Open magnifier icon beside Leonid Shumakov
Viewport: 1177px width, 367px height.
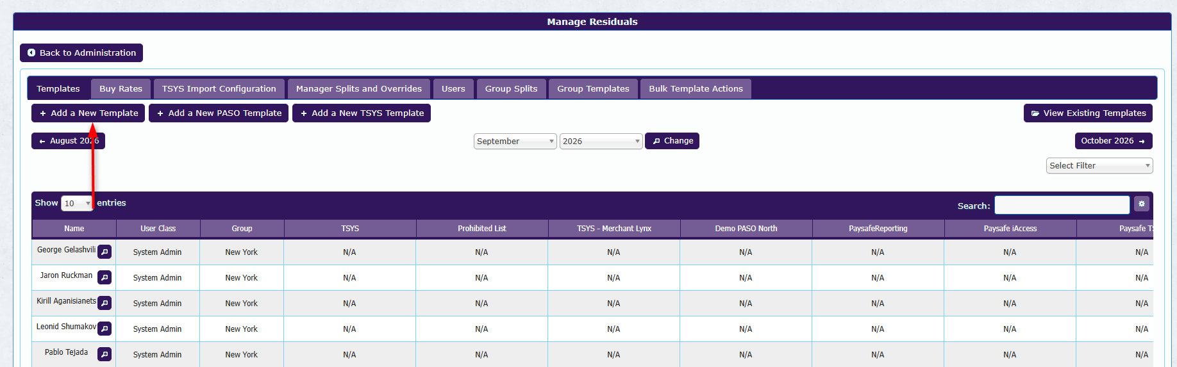pos(104,329)
